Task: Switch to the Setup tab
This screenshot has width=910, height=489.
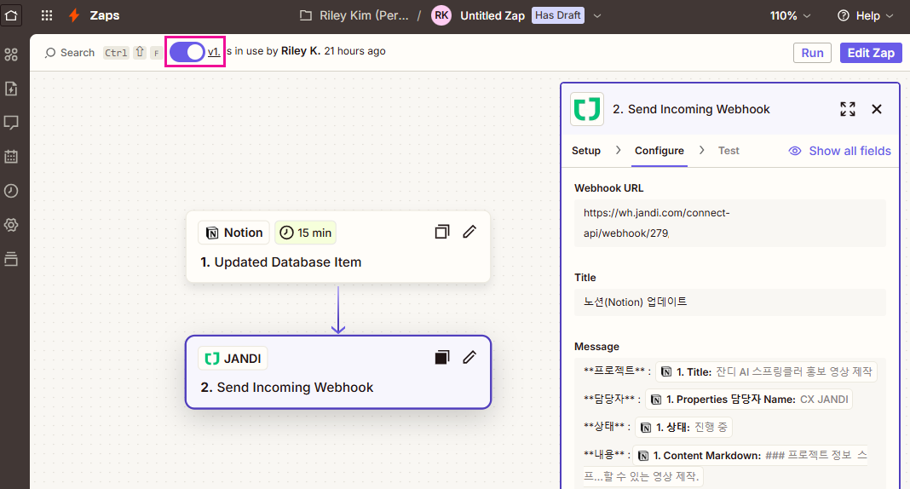Action: click(x=586, y=151)
